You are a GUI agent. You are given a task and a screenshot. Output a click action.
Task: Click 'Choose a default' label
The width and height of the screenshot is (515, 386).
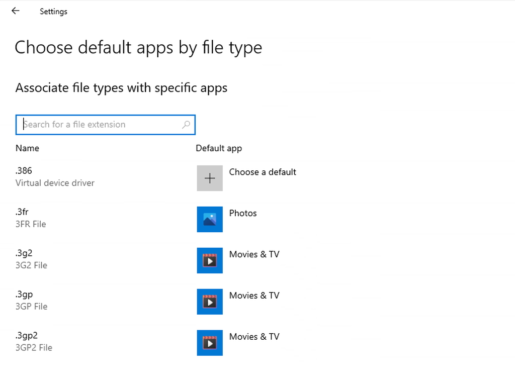(x=263, y=172)
